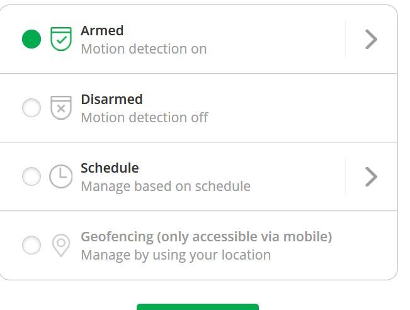Click the Geofencing (only accessible via mobile) label
This screenshot has height=310, width=410.
point(207,237)
